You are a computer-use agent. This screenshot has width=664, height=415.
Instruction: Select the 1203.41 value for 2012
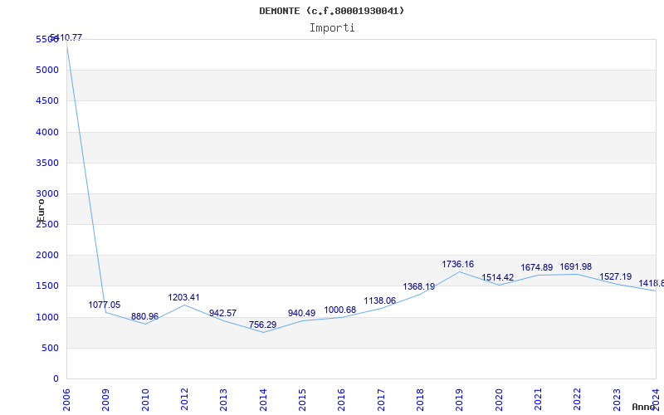tap(183, 297)
